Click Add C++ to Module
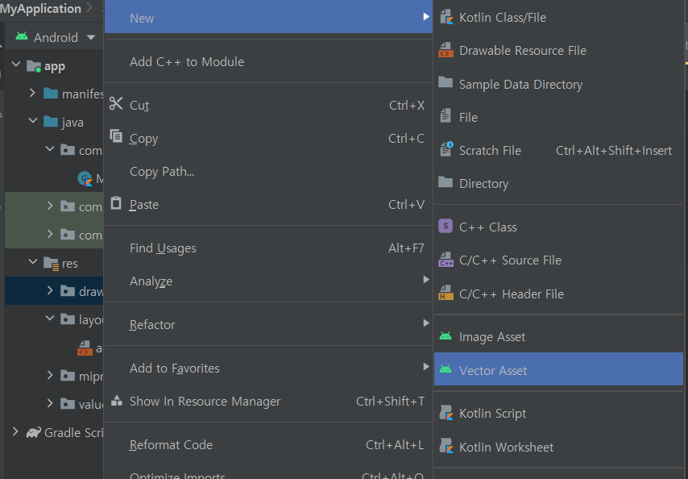Viewport: 688px width, 479px height. 187,61
